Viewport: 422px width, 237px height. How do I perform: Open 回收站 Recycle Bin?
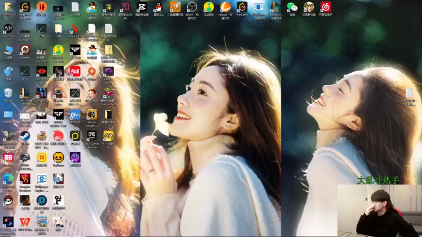8,93
